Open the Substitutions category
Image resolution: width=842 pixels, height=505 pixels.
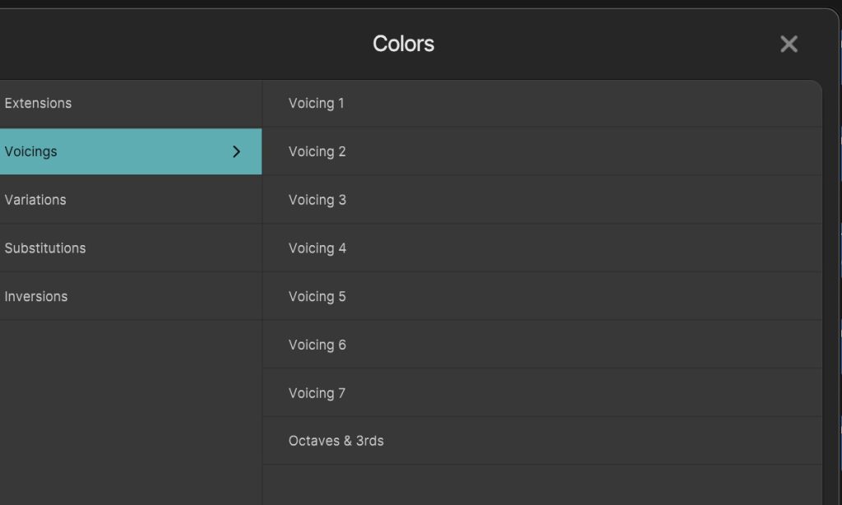(45, 248)
